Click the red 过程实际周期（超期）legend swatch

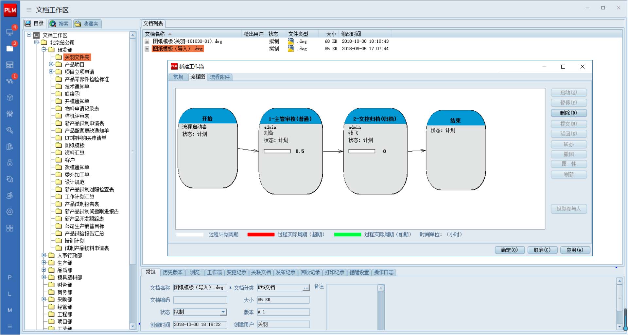click(x=261, y=234)
